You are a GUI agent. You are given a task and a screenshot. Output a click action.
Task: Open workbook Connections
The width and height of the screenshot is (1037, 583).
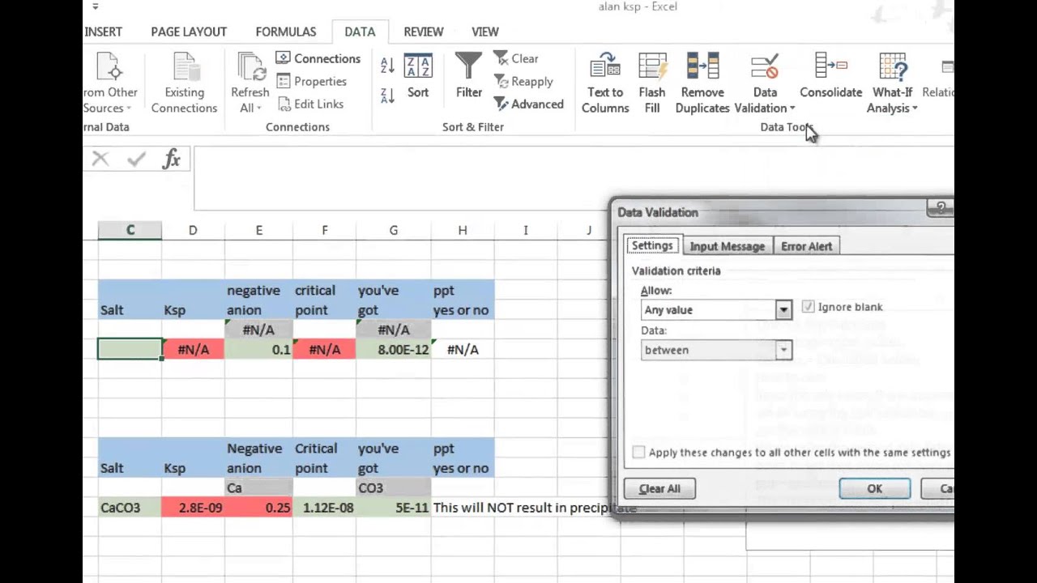(318, 58)
